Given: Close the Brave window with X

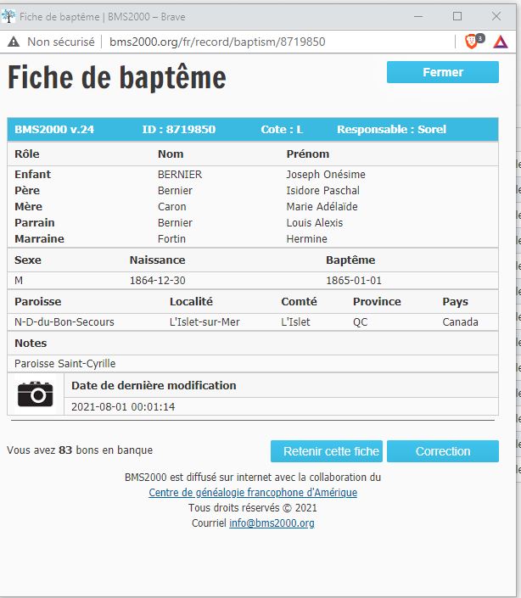Looking at the screenshot, I should pyautogui.click(x=496, y=16).
